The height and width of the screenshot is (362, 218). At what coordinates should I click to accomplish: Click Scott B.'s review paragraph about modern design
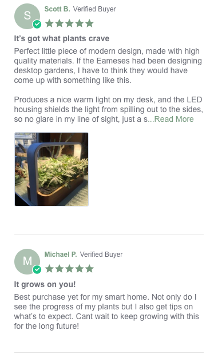108,66
